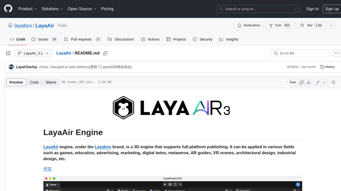Open the more file actions menu

coord(337,53)
